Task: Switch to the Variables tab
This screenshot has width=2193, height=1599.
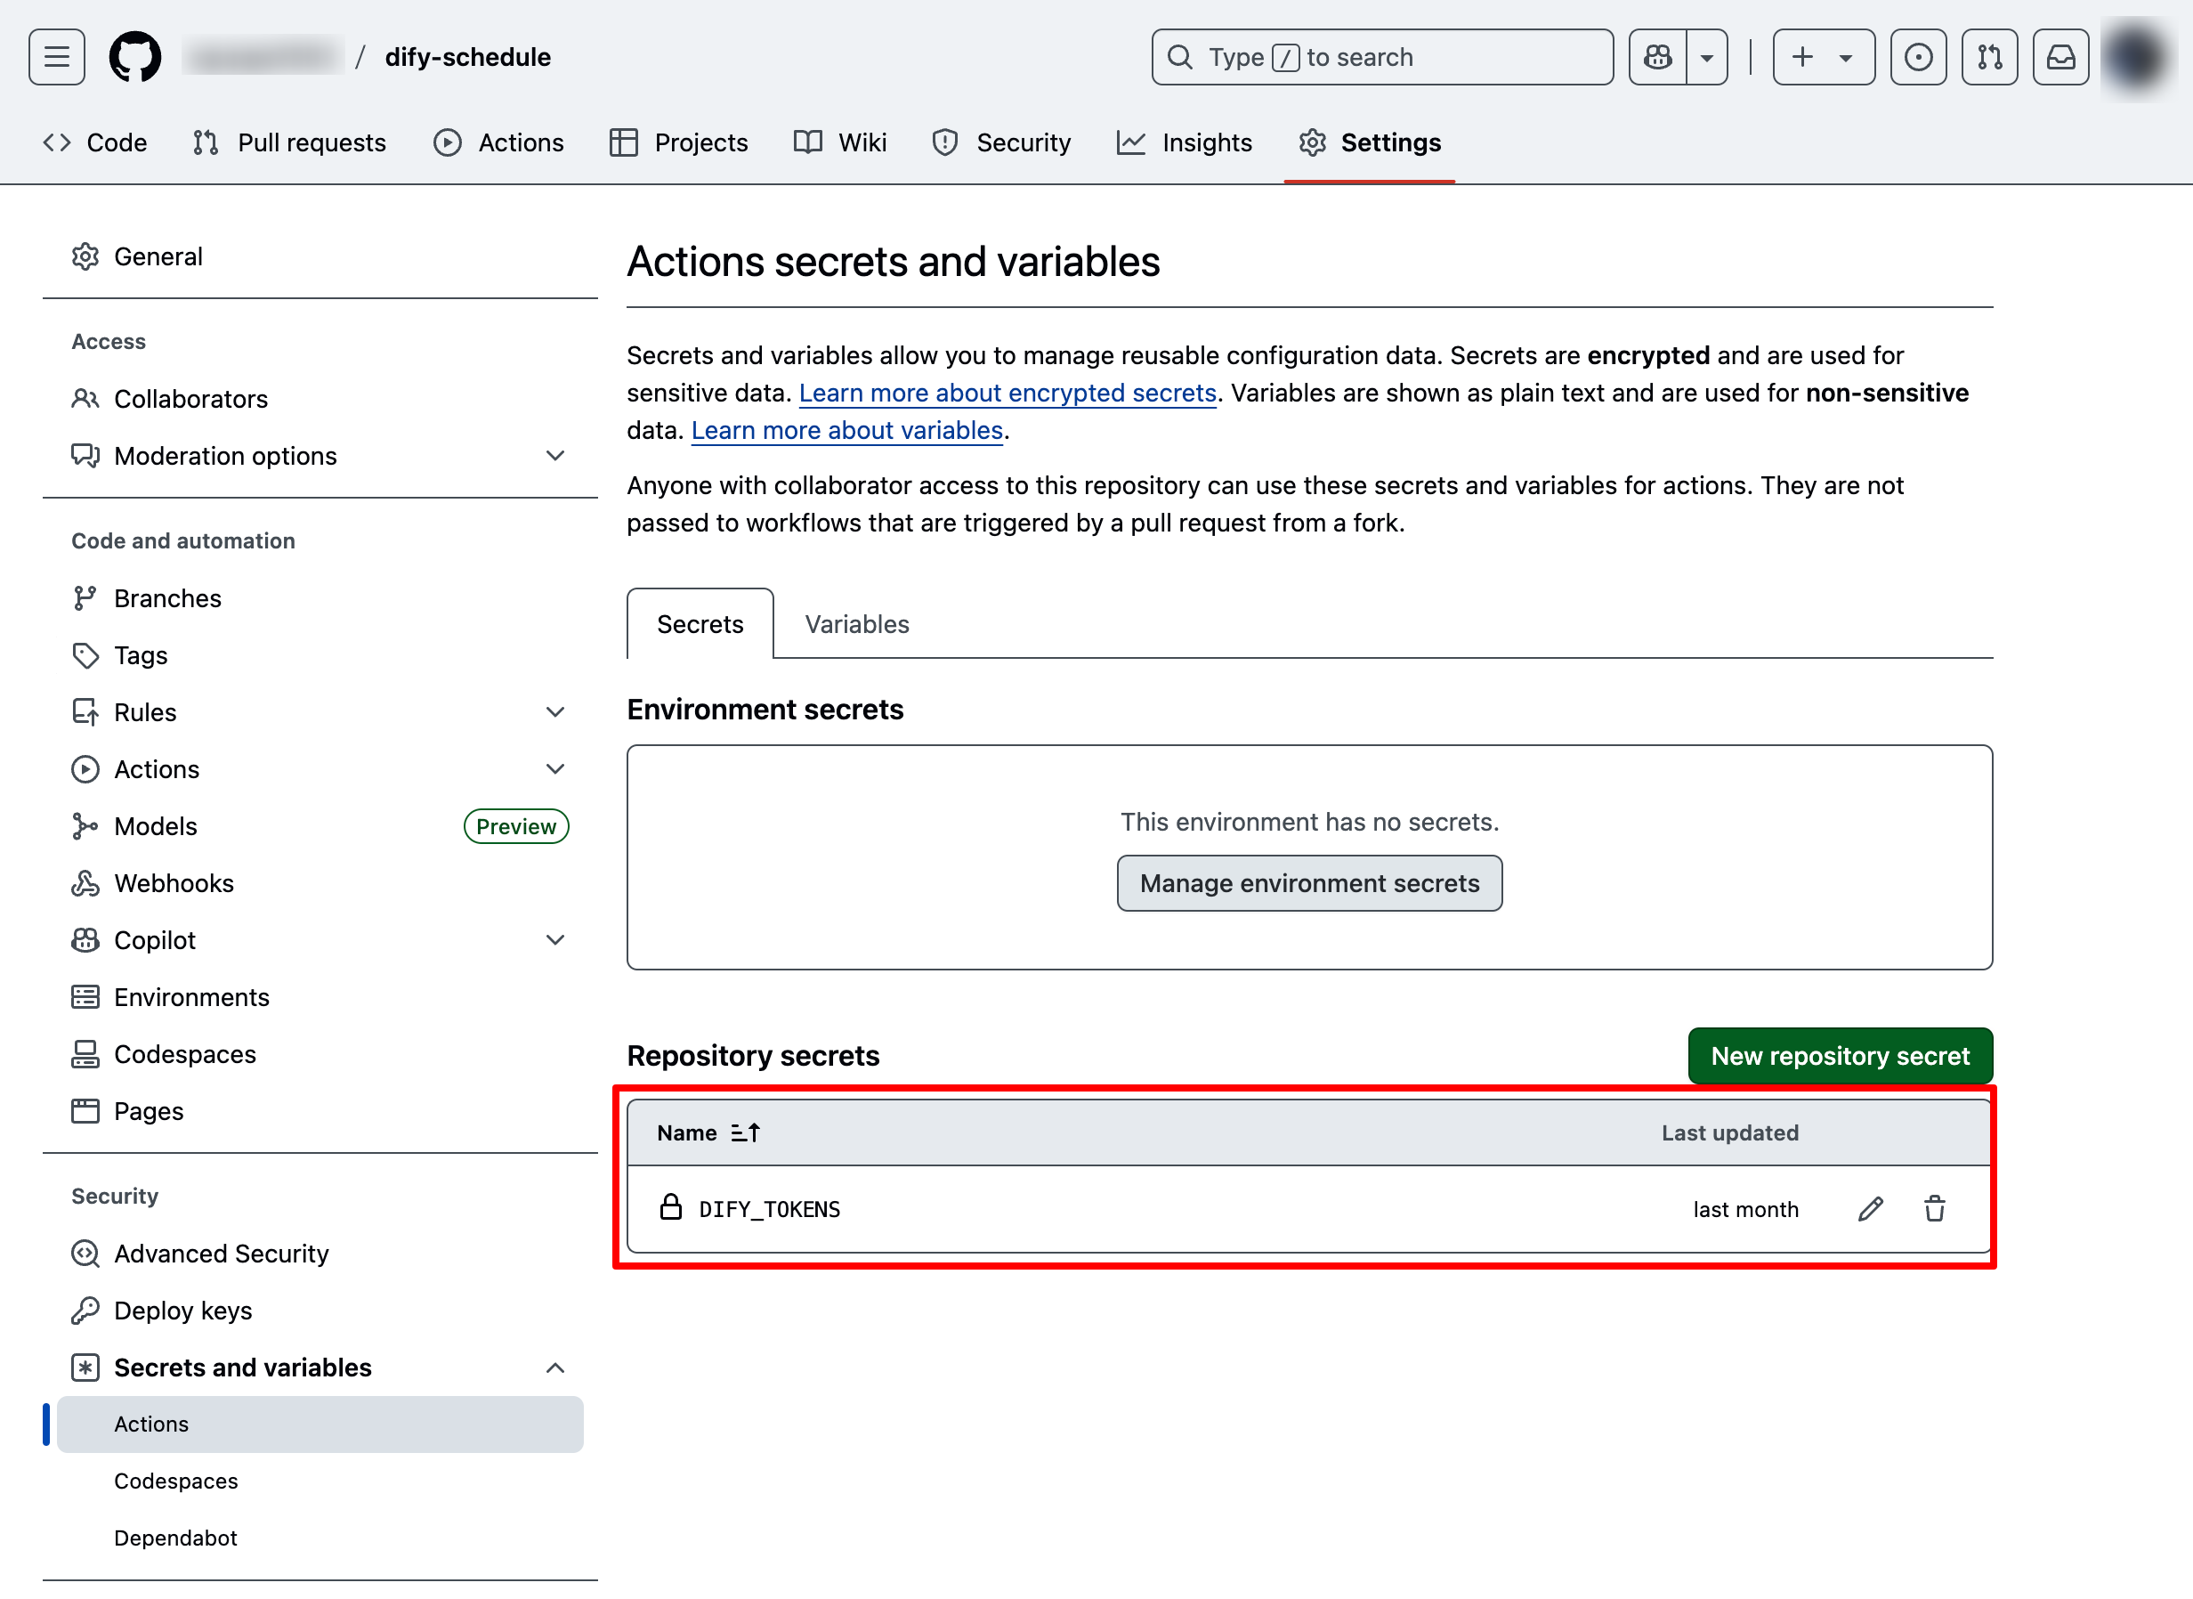Action: [856, 624]
